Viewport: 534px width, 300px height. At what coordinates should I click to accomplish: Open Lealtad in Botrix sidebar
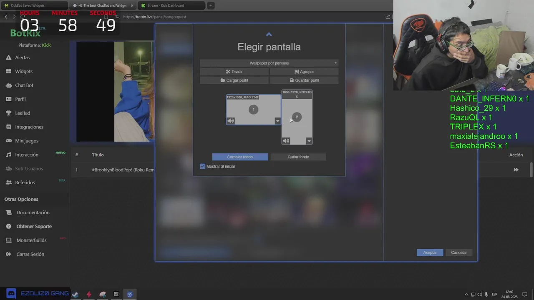[23, 113]
